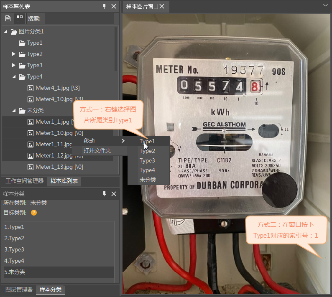Click in the 搜索 input field
The width and height of the screenshot is (332, 297).
pyautogui.click(x=79, y=18)
